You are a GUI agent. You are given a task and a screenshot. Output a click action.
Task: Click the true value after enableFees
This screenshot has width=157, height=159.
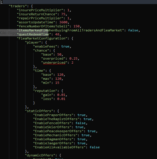point(65,46)
